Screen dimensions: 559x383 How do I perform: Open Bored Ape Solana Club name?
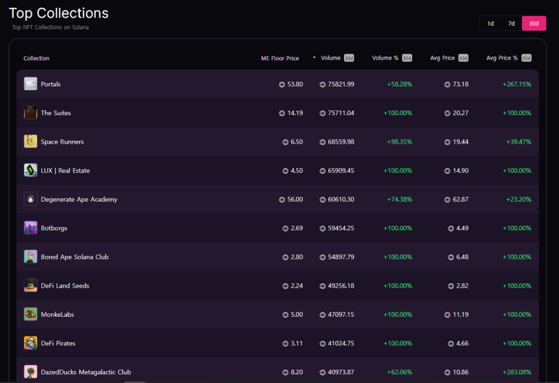coord(75,257)
